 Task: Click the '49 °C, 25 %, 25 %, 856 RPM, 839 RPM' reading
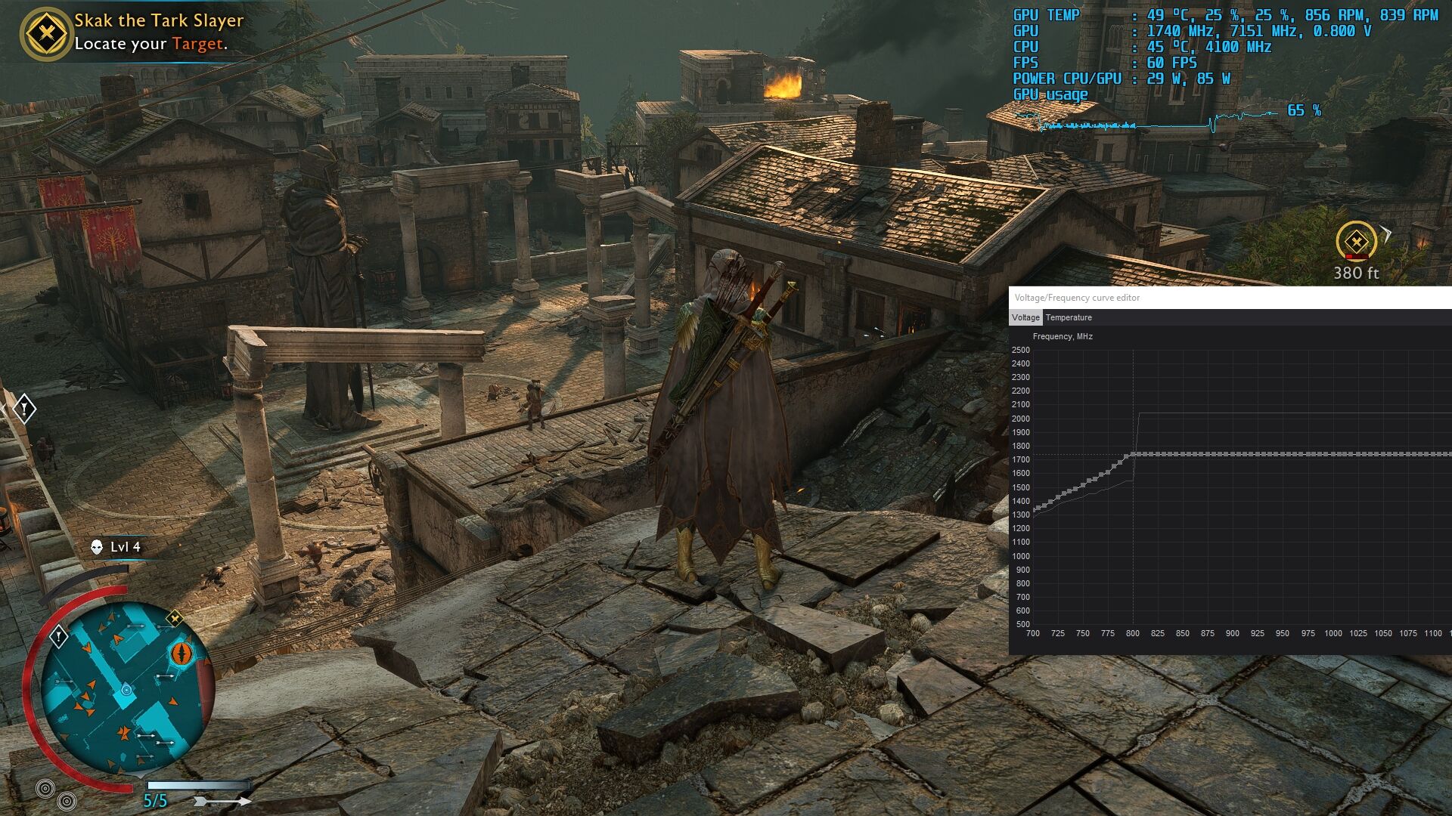tap(1292, 15)
